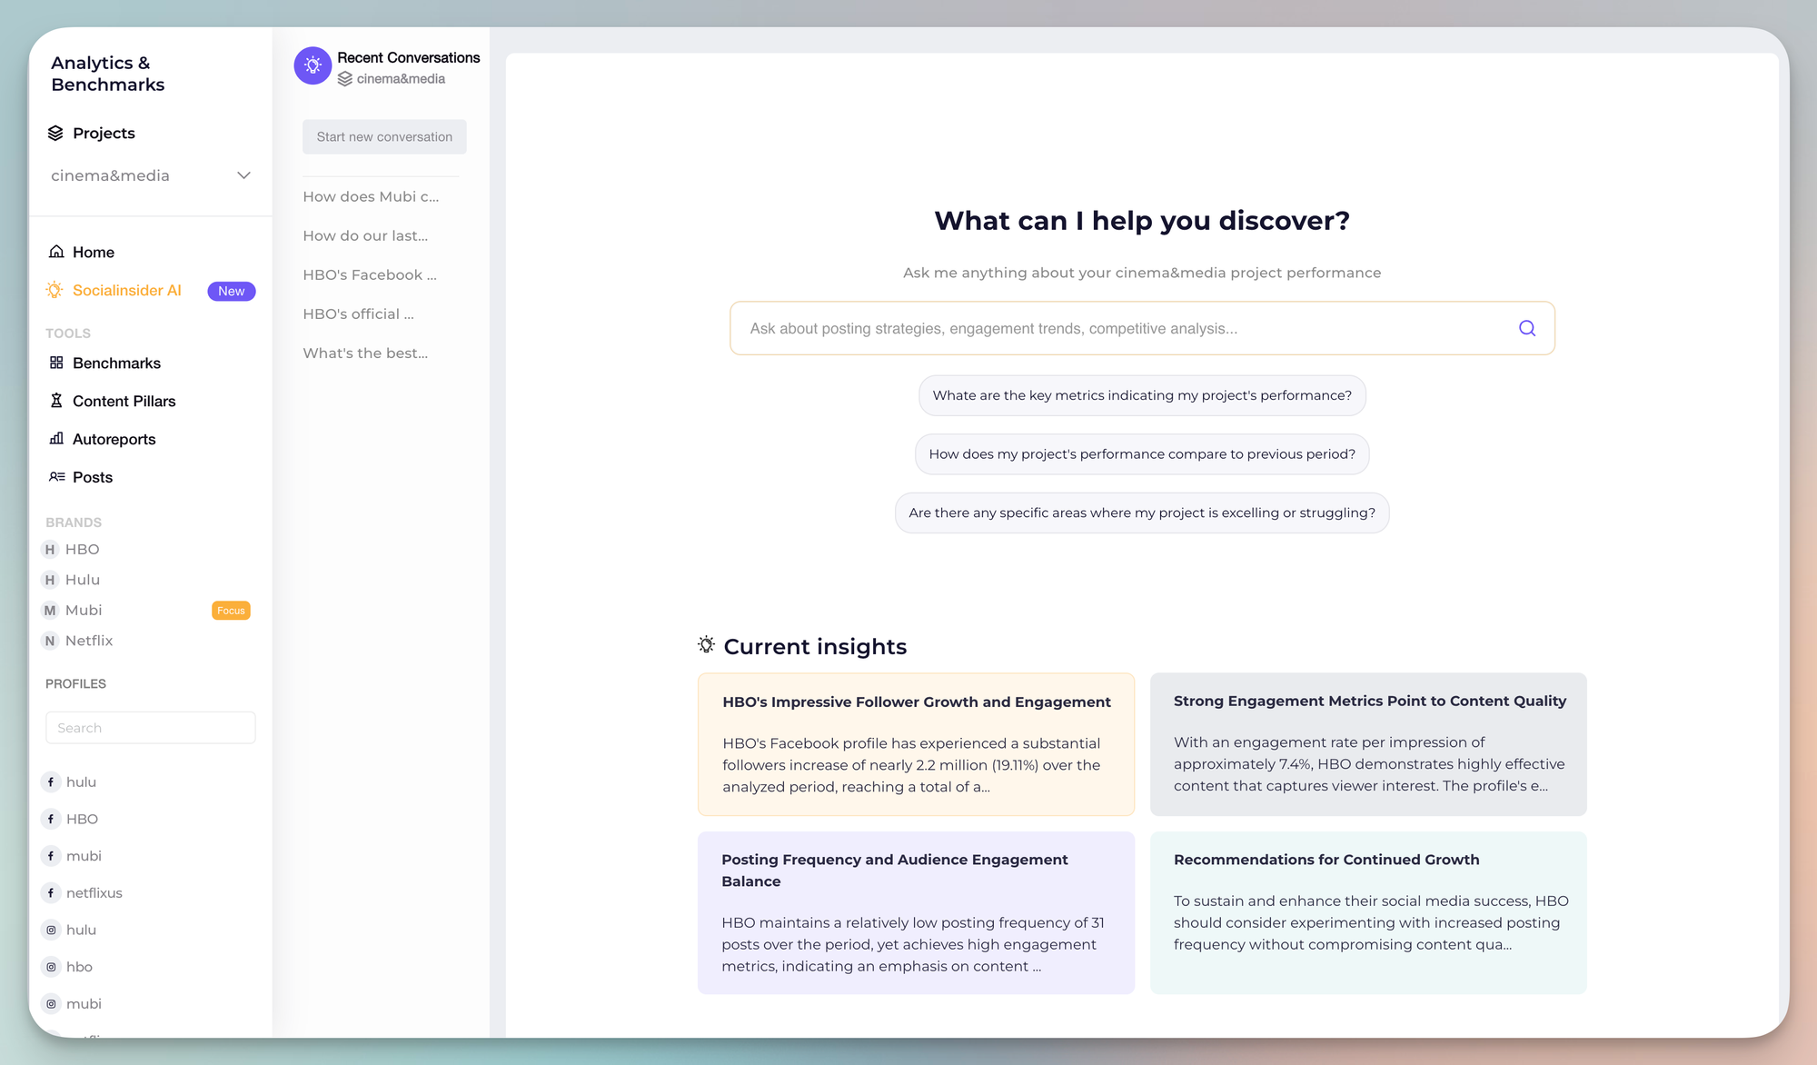Click the Start new conversation button
Screen dimensions: 1817x1065
pyautogui.click(x=383, y=136)
